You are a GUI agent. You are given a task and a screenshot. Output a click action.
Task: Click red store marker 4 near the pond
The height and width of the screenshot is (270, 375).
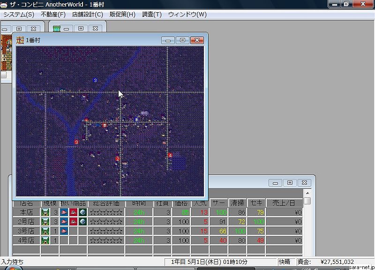pyautogui.click(x=170, y=155)
